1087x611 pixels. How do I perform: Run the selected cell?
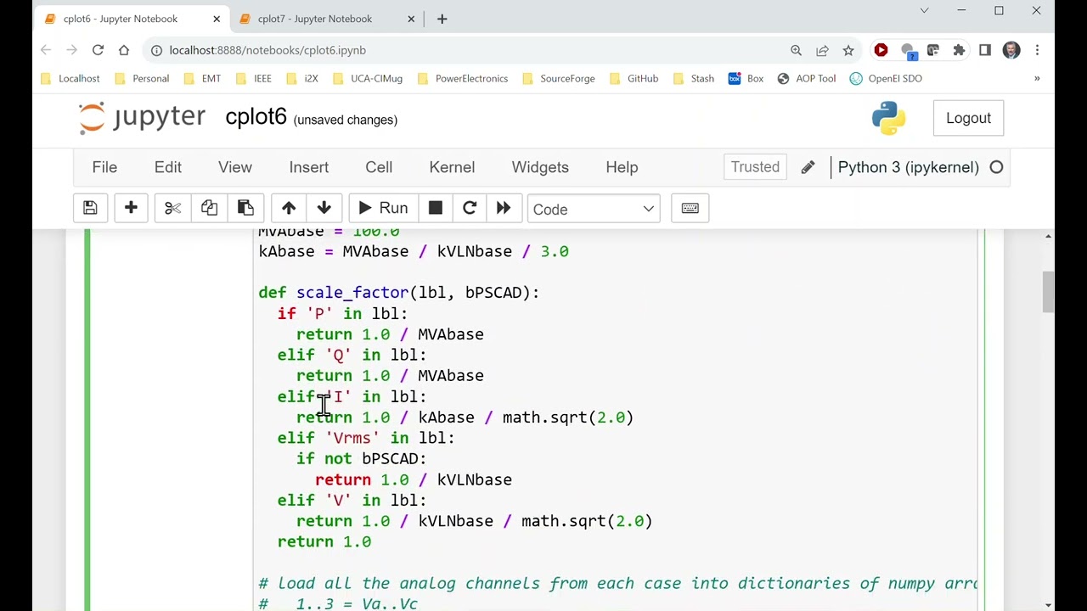pos(383,209)
